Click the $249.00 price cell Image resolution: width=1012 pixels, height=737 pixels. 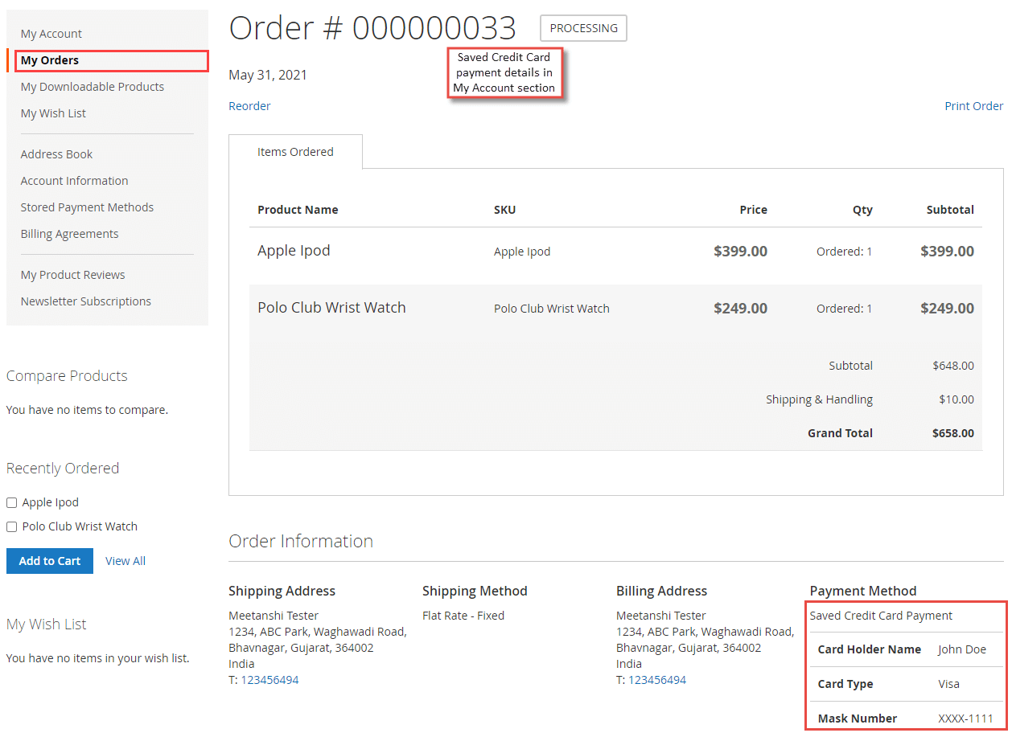click(x=740, y=309)
